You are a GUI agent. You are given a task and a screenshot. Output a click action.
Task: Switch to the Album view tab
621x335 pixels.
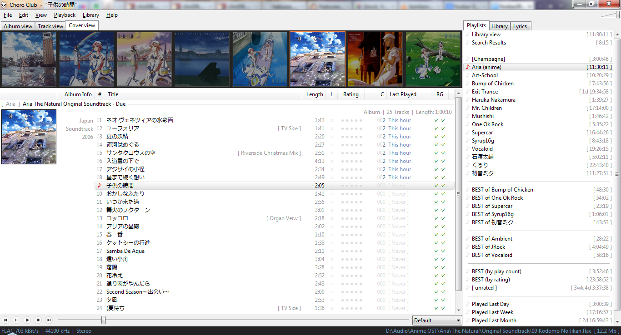18,26
